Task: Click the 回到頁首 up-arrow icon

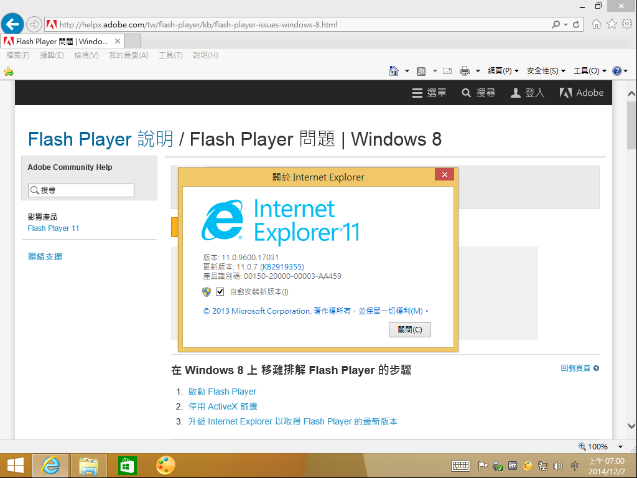Action: (597, 368)
